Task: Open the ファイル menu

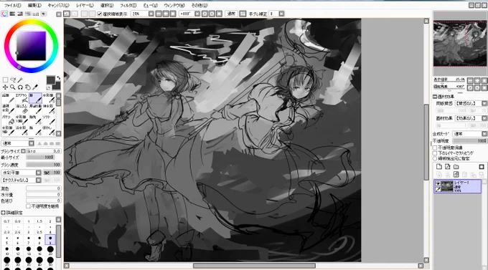Action: [12, 5]
